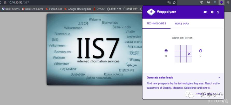Open the Kali NetHunter bookmark
This screenshot has width=231, height=105.
click(x=32, y=9)
